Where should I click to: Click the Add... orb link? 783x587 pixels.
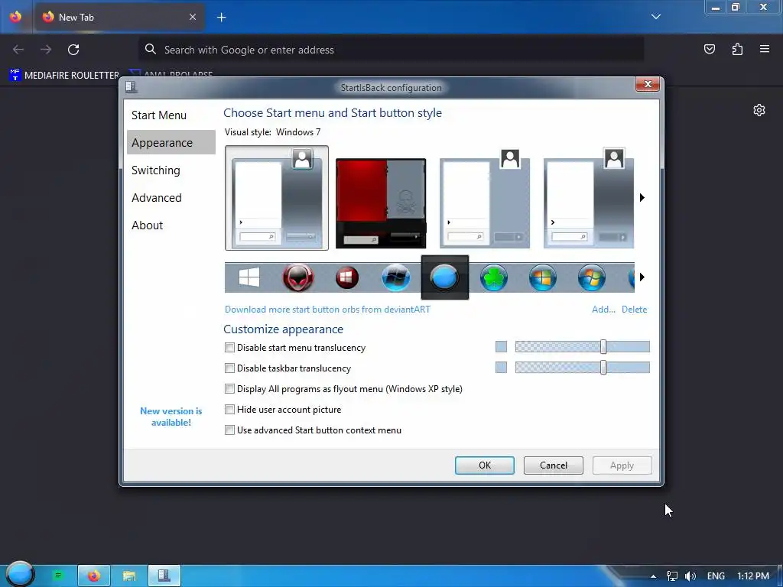[603, 310]
